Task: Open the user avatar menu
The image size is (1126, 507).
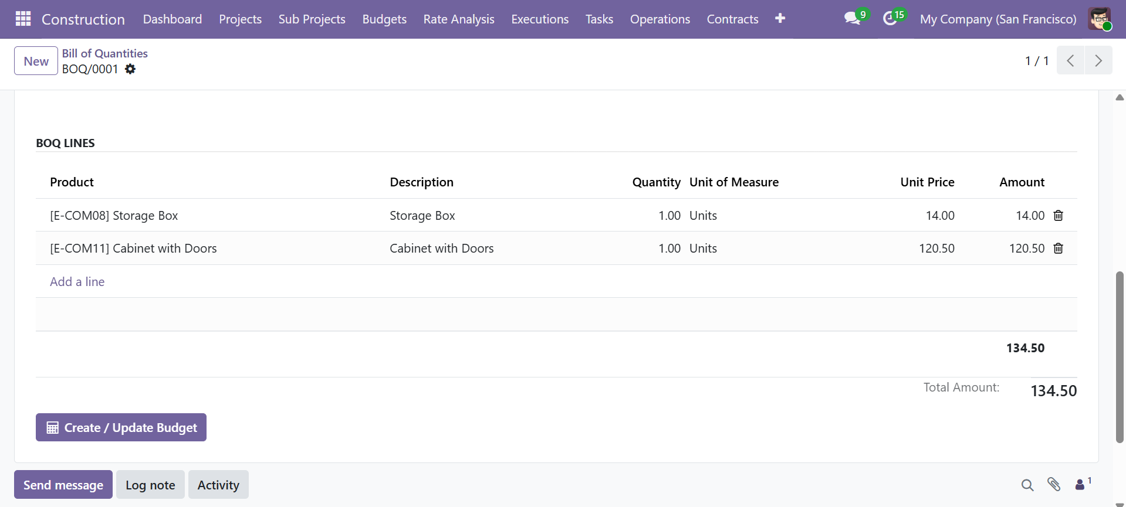Action: pyautogui.click(x=1099, y=19)
